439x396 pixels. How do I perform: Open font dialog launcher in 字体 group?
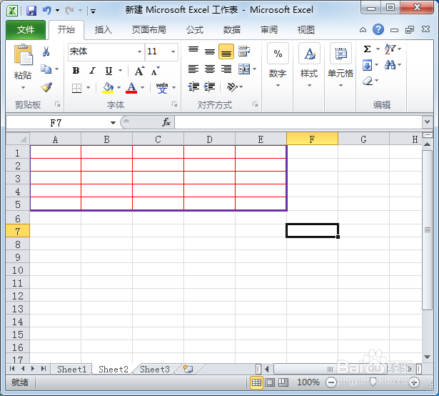pos(175,104)
